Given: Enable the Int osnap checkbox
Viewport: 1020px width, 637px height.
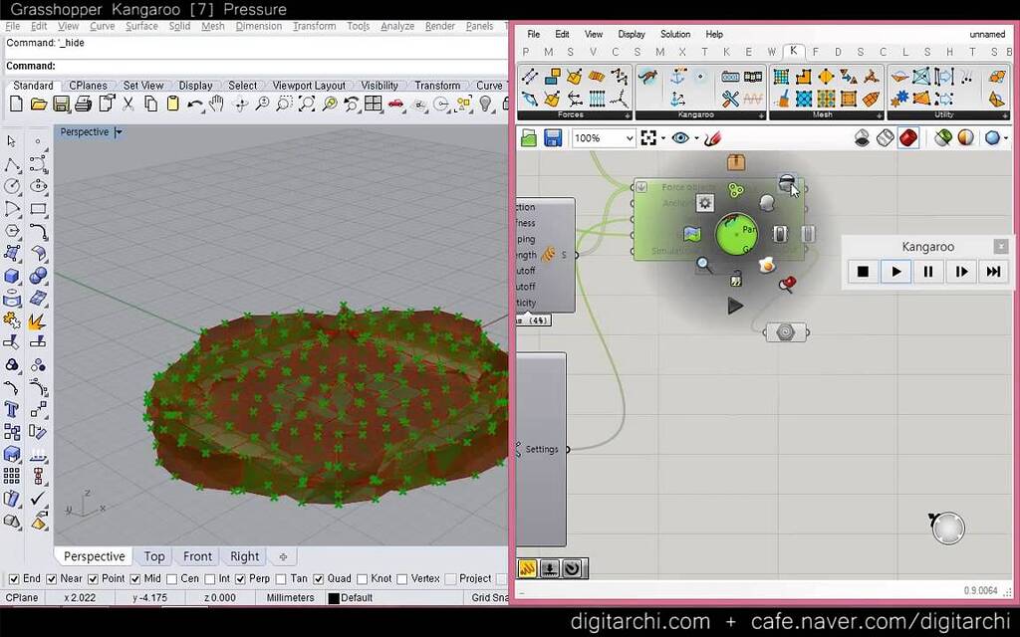Looking at the screenshot, I should (x=210, y=578).
